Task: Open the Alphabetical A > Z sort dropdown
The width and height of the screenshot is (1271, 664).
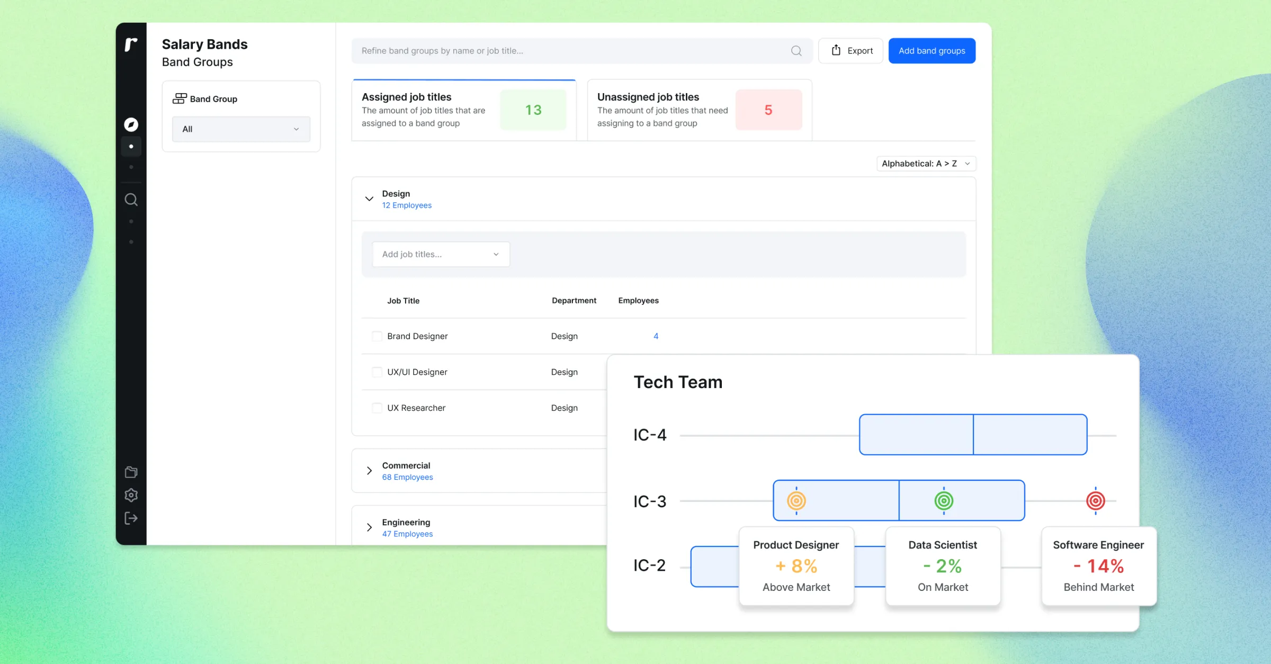Action: (926, 164)
